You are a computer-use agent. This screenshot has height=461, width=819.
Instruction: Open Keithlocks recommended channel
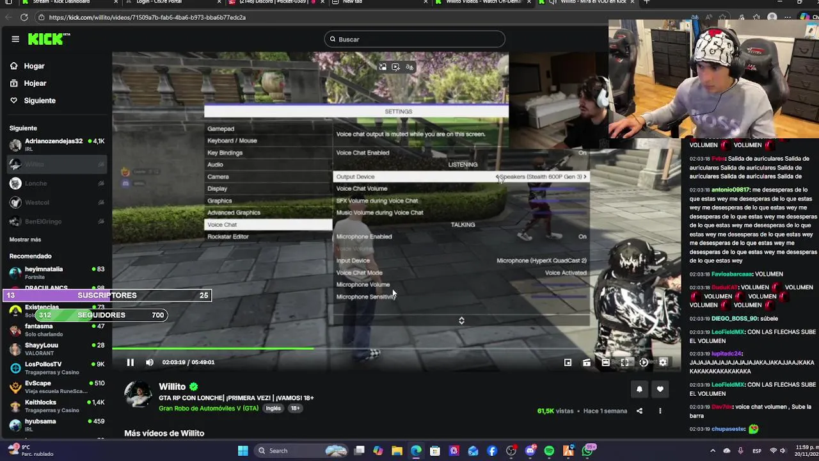(x=57, y=406)
